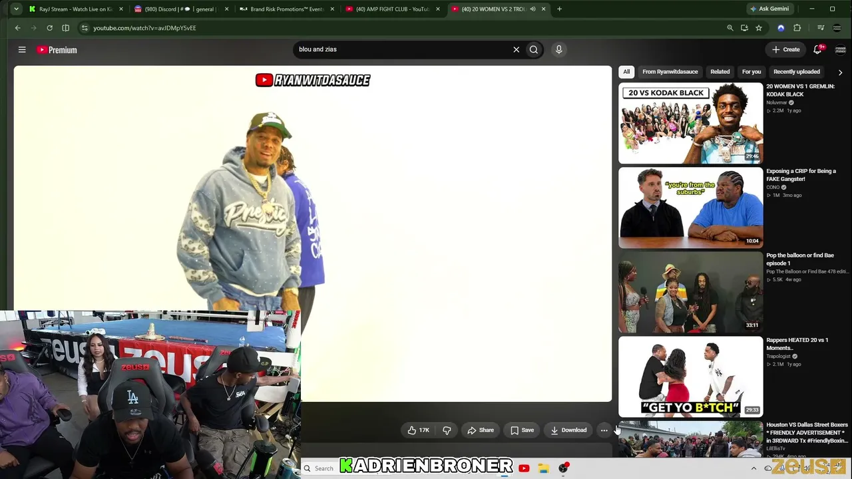Open the browser profile icon
852x479 pixels.
click(x=837, y=28)
